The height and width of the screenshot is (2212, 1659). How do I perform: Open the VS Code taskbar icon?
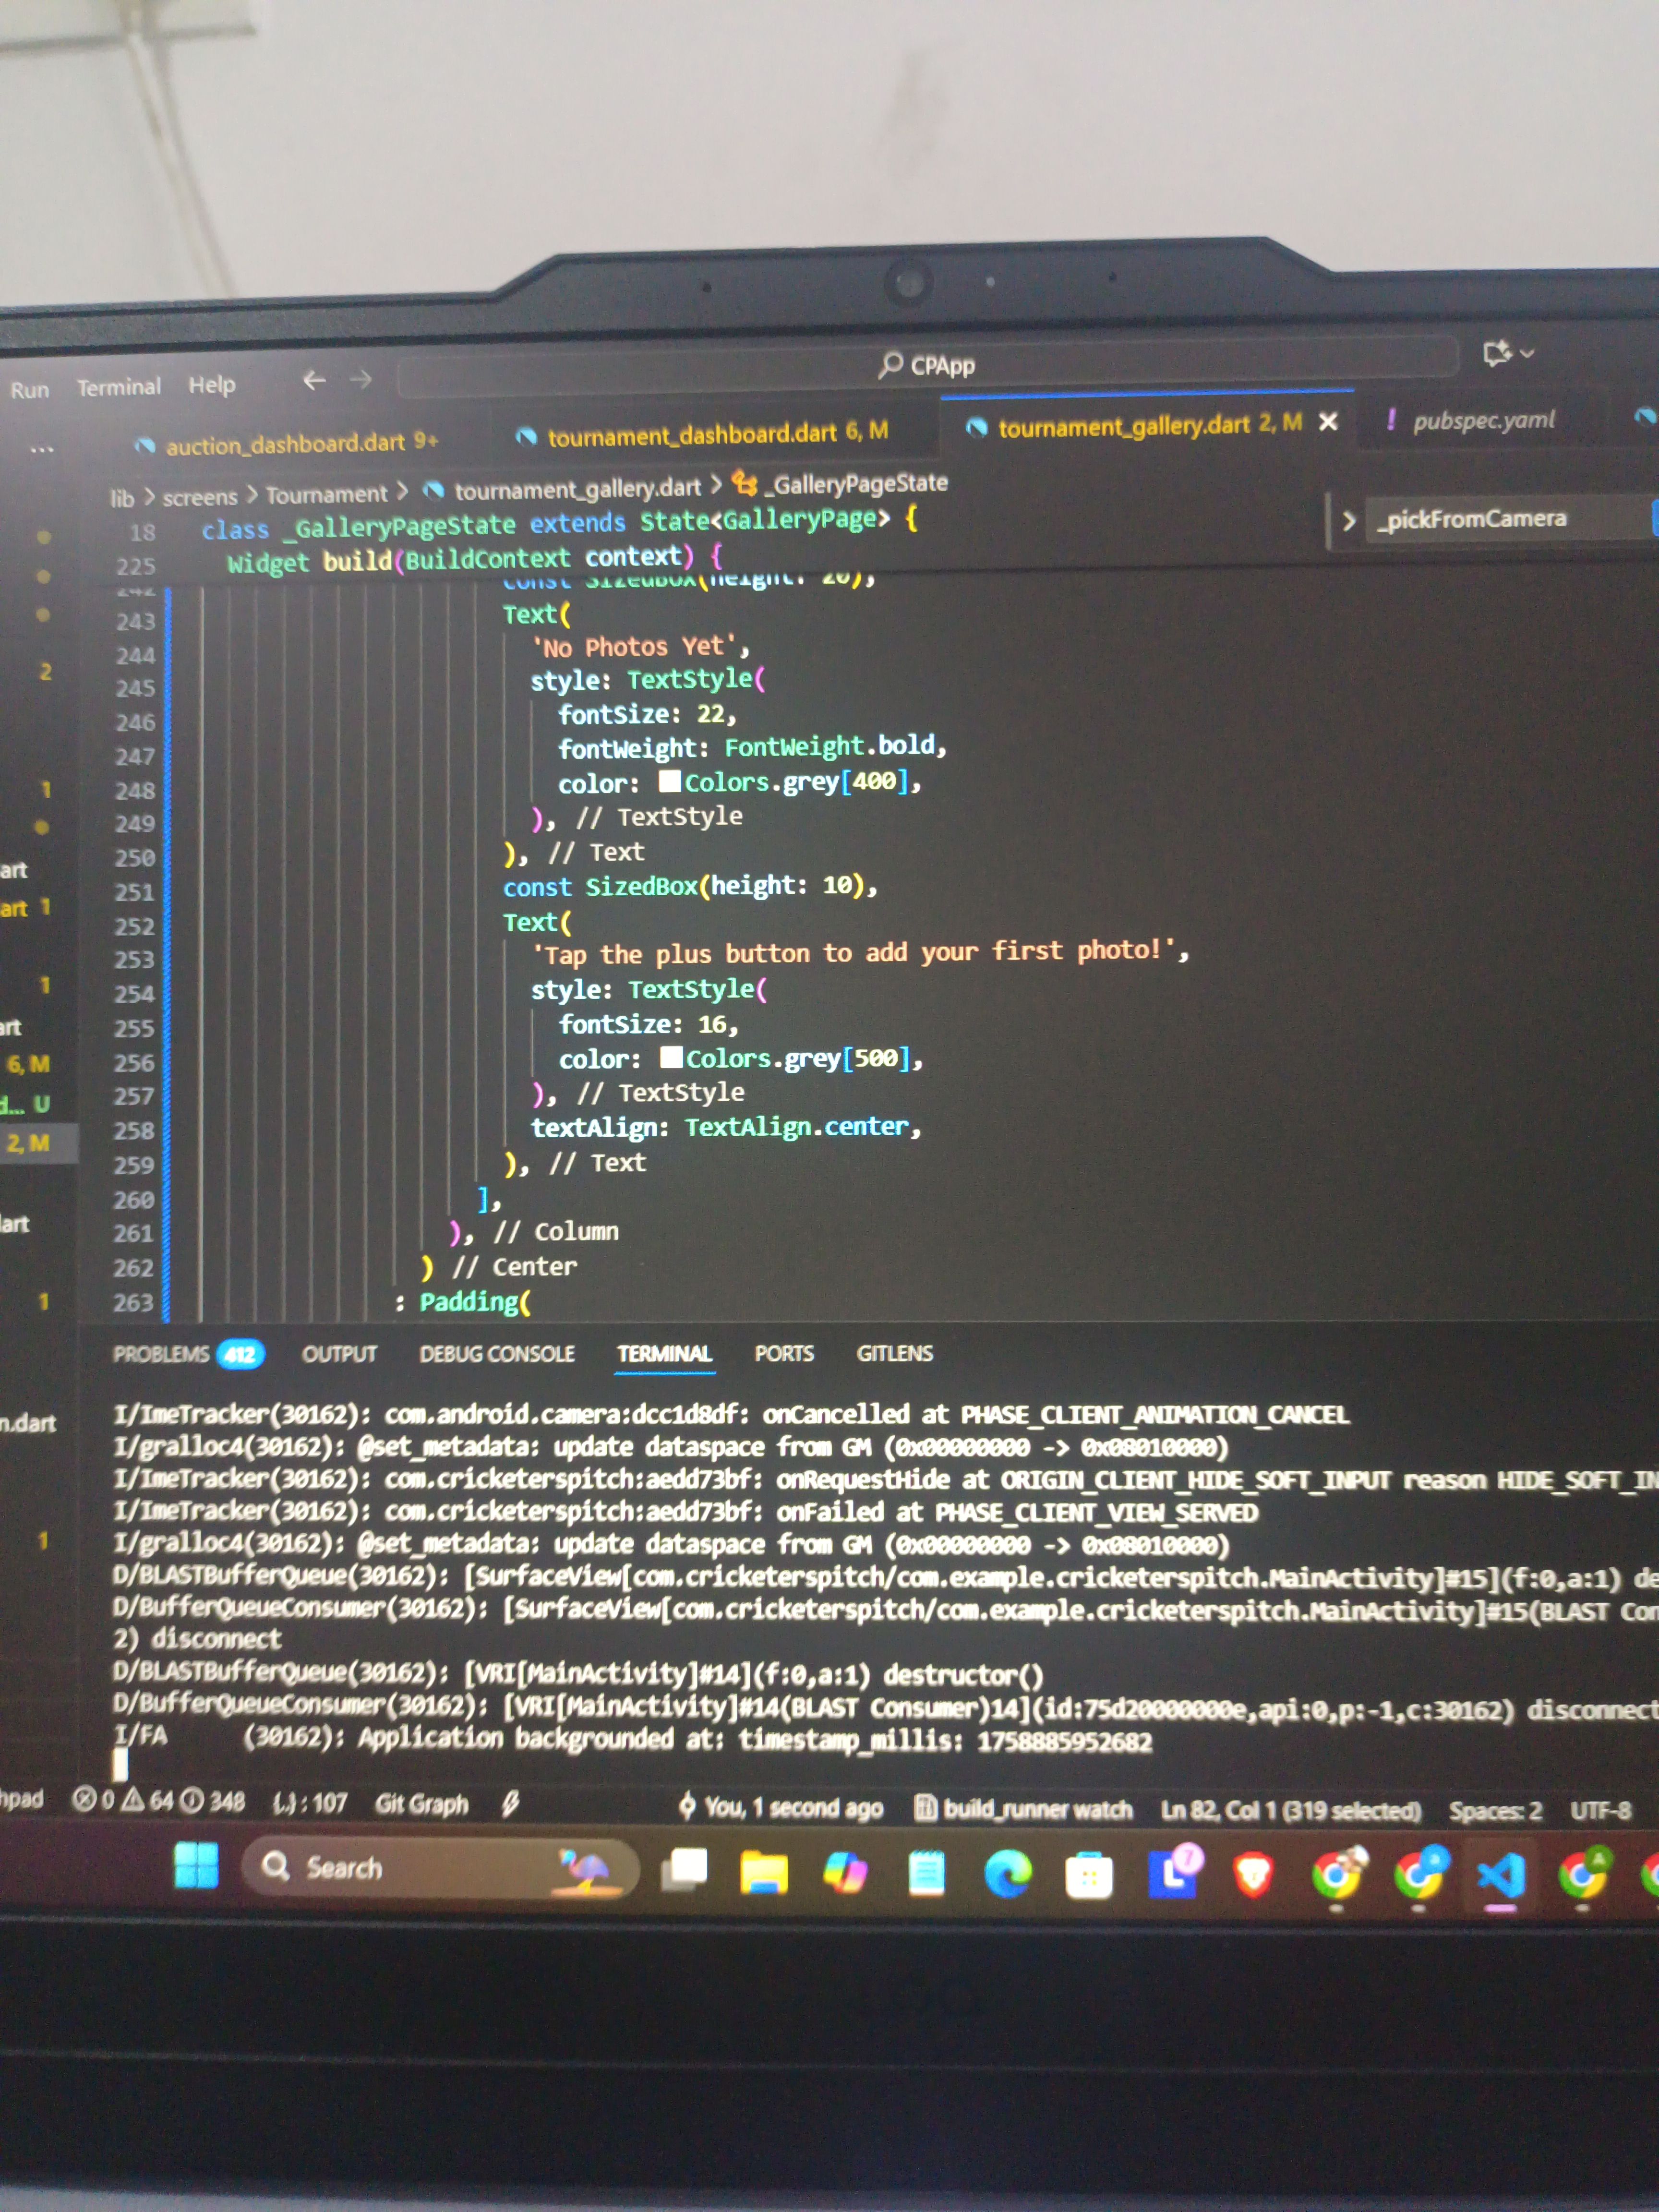click(x=1501, y=1876)
